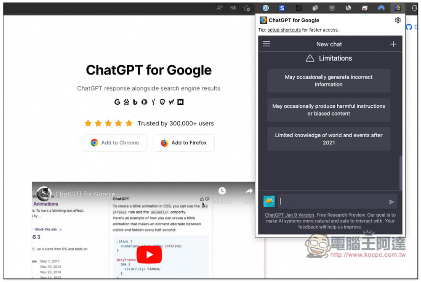Open ChatGPT for Google settings gear
Image resolution: width=421 pixels, height=282 pixels.
pyautogui.click(x=398, y=20)
